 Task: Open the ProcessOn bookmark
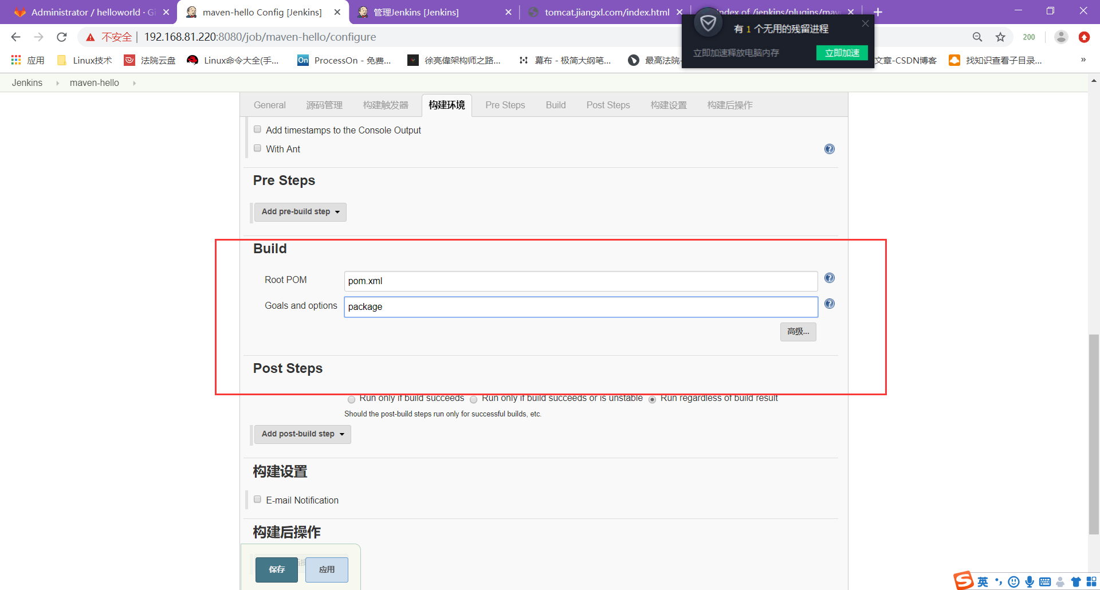(x=344, y=60)
